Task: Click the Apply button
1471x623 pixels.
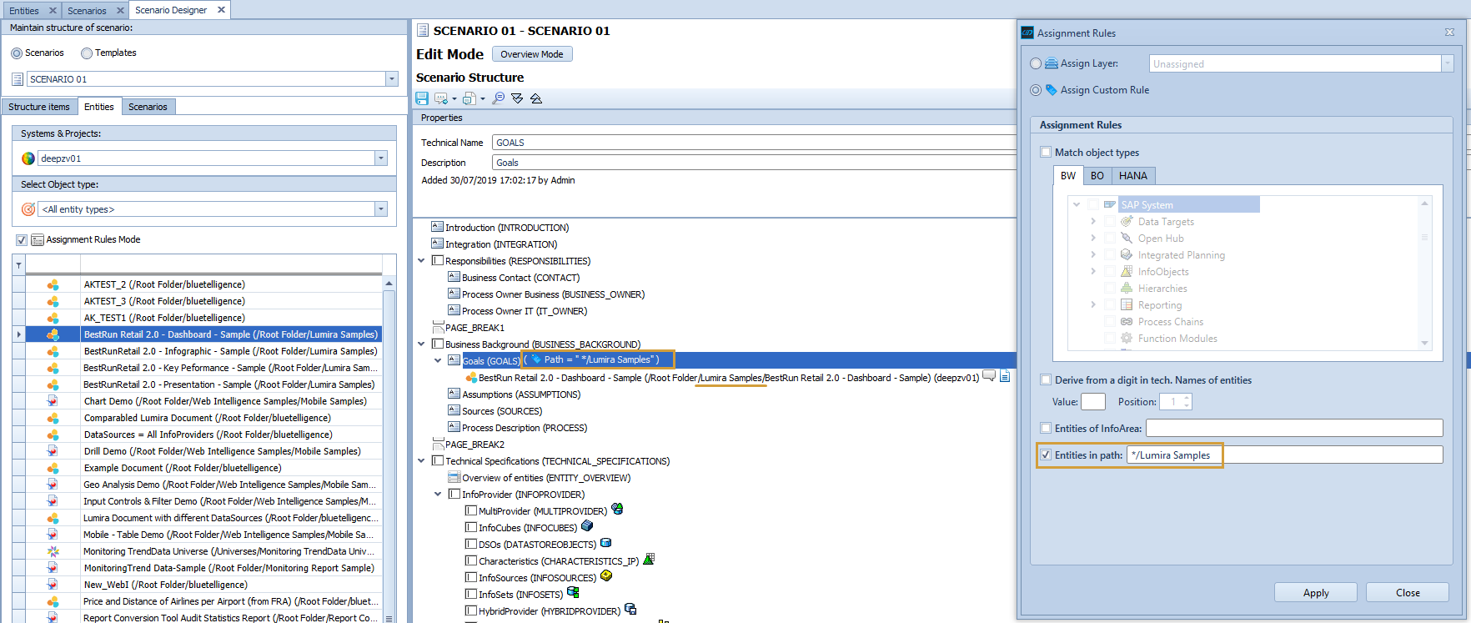Action: 1315,593
